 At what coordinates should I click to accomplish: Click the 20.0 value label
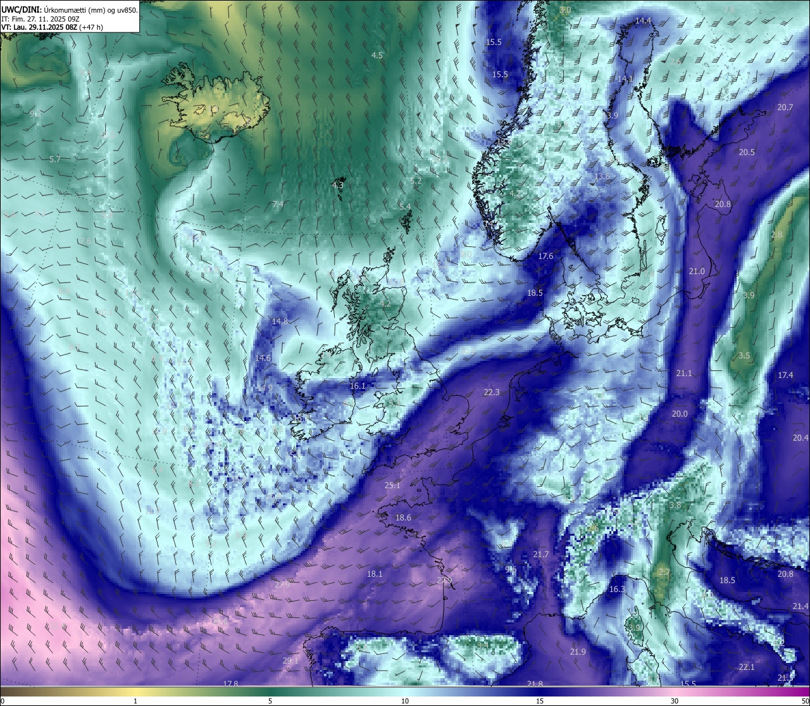[x=679, y=414]
